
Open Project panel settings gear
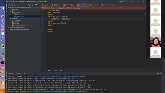click(x=36, y=5)
